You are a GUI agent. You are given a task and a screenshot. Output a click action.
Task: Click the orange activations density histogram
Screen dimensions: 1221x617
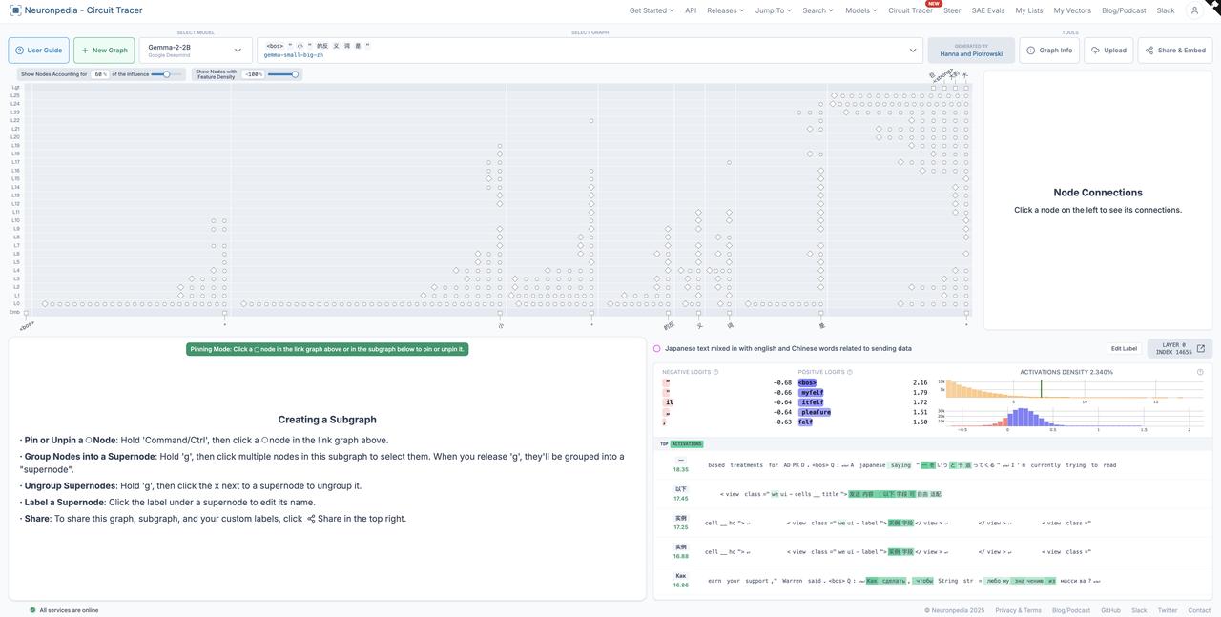1074,389
